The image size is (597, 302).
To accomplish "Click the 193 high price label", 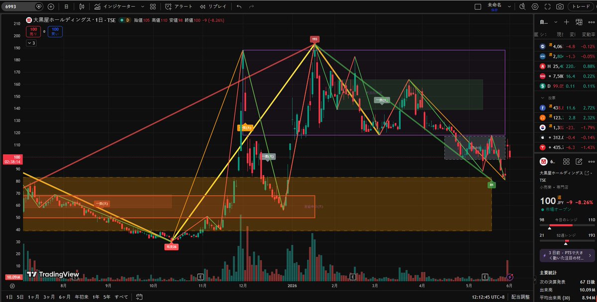I will pyautogui.click(x=314, y=39).
